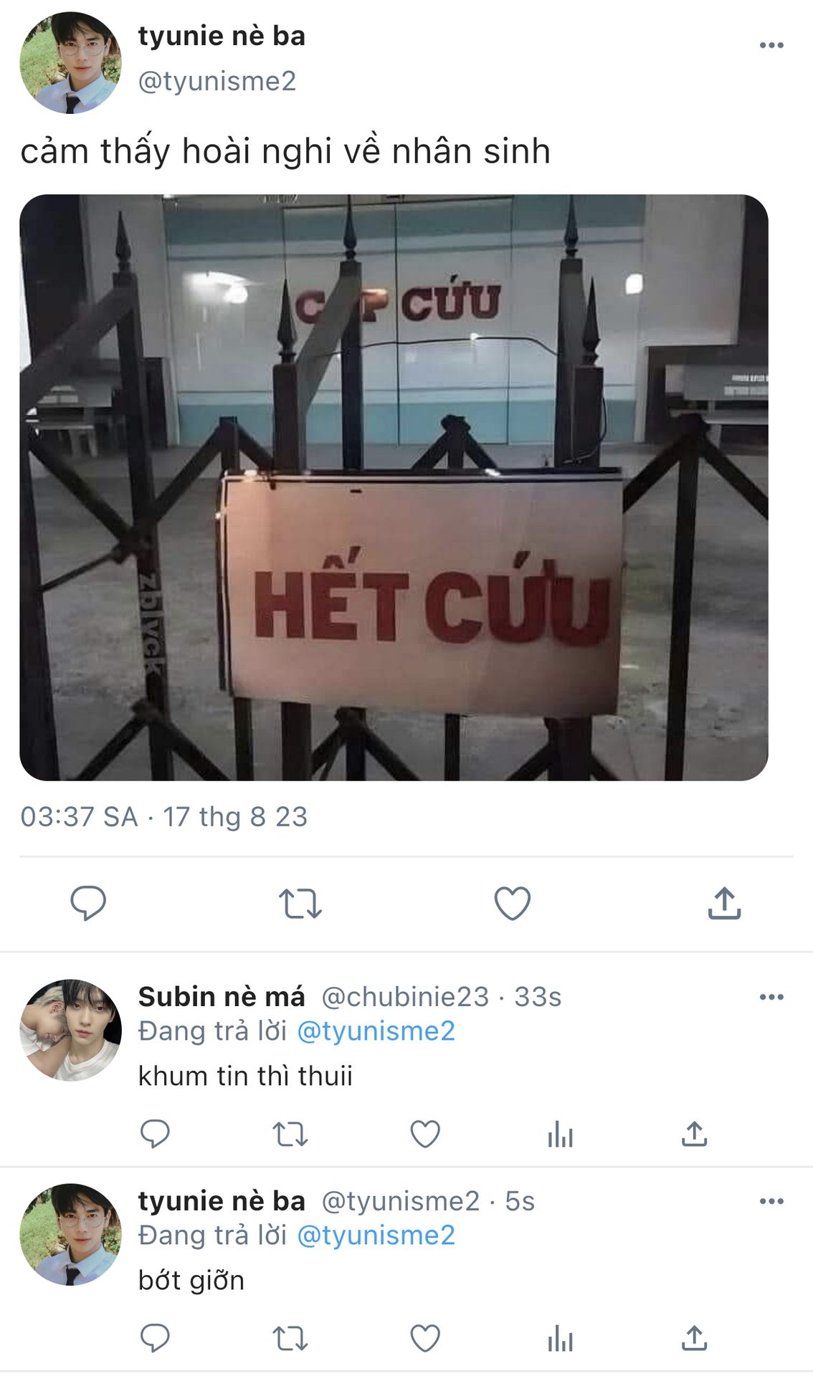View analytics for bớt giỡn reply
This screenshot has height=1376, width=813.
pos(560,1339)
